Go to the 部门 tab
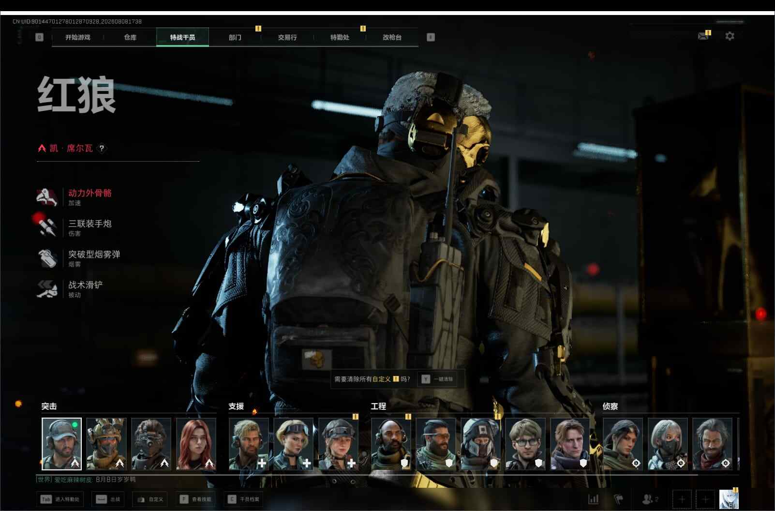Viewport: 775px width, 511px height. click(235, 37)
